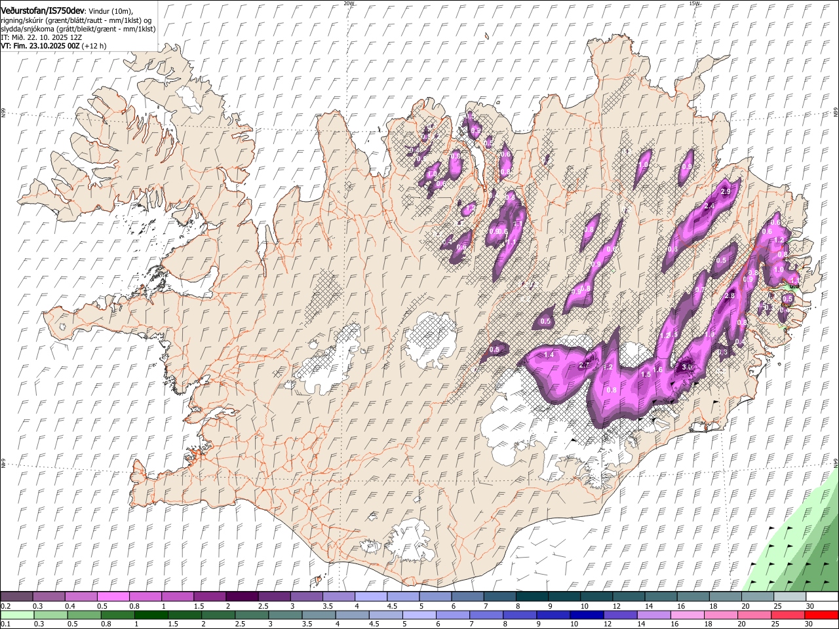Image resolution: width=839 pixels, height=629 pixels.
Task: Click the '30' label in the snow legend row
Action: pyautogui.click(x=810, y=606)
